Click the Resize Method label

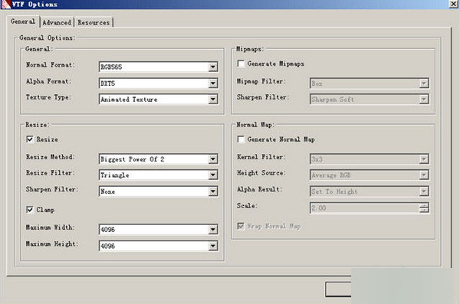coord(50,157)
